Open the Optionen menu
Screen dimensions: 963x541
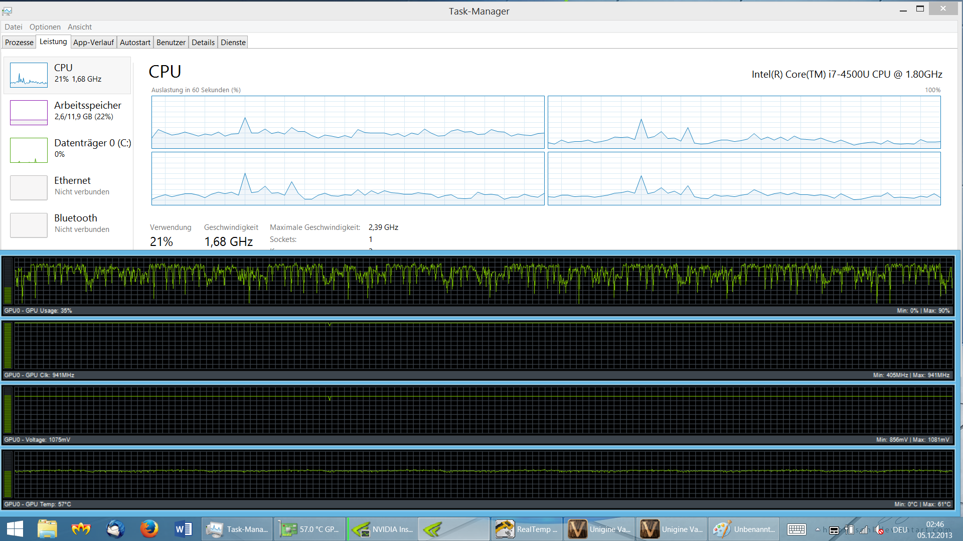[x=45, y=27]
